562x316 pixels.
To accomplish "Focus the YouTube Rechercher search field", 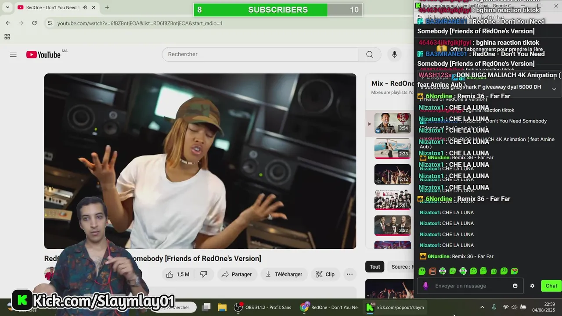I will click(x=260, y=54).
